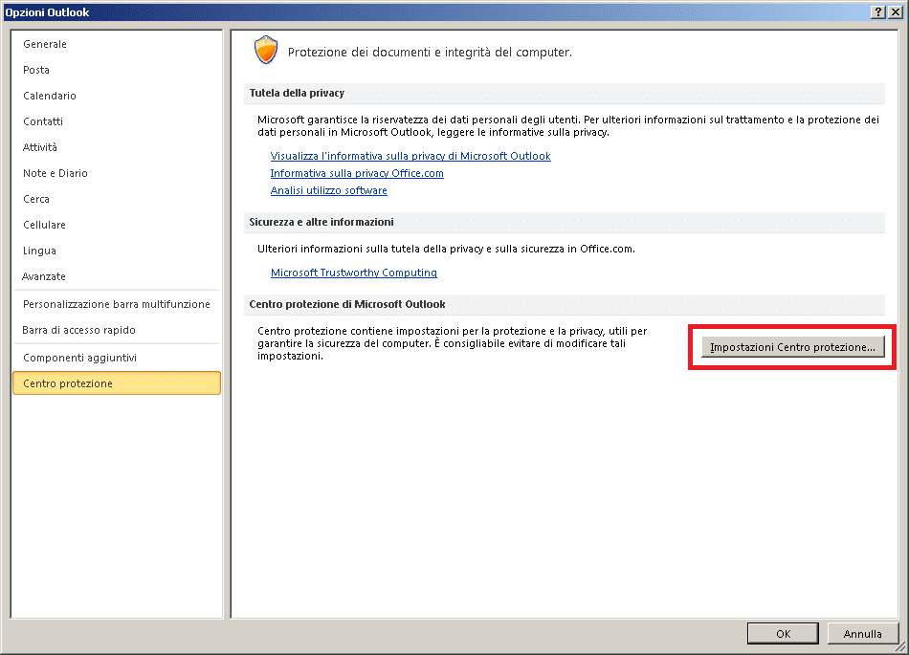Click the help question mark button
Viewport: 909px width, 655px height.
[878, 12]
